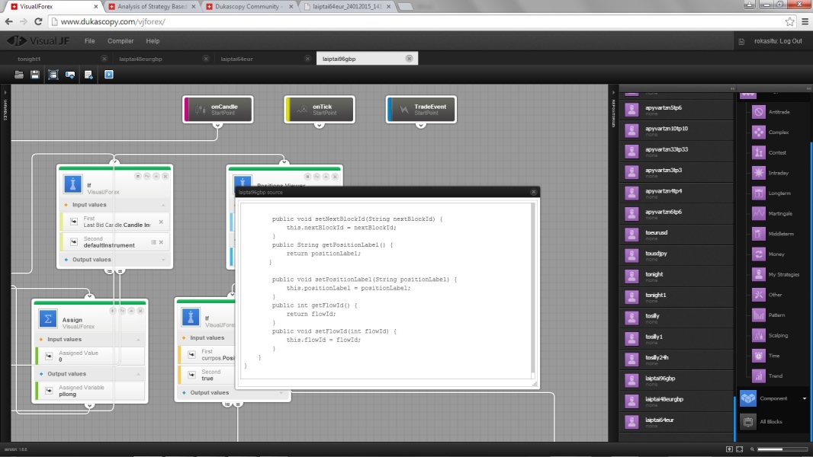Open the Compiler menu

point(121,41)
